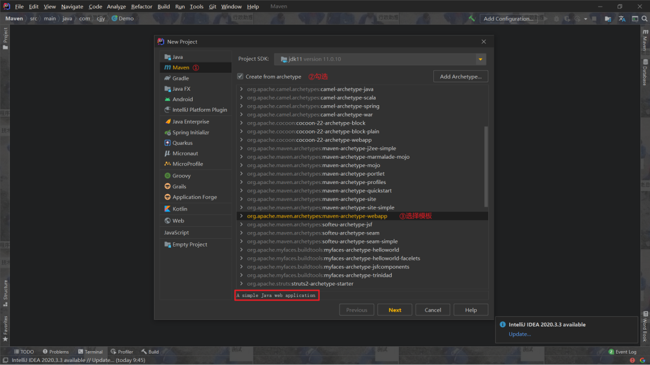This screenshot has width=650, height=365.
Task: Select Groovy project type
Action: pyautogui.click(x=195, y=176)
